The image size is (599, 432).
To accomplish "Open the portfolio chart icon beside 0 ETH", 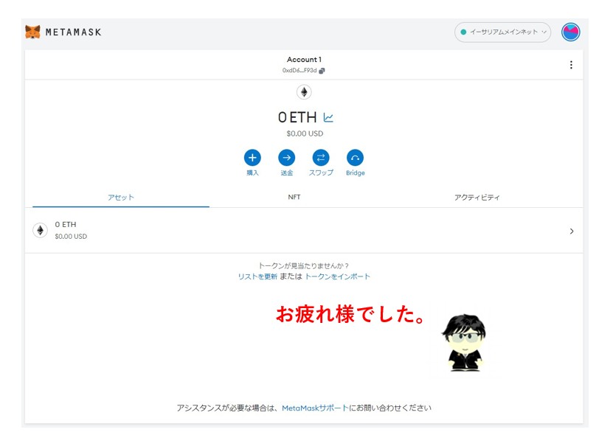I will coord(328,117).
